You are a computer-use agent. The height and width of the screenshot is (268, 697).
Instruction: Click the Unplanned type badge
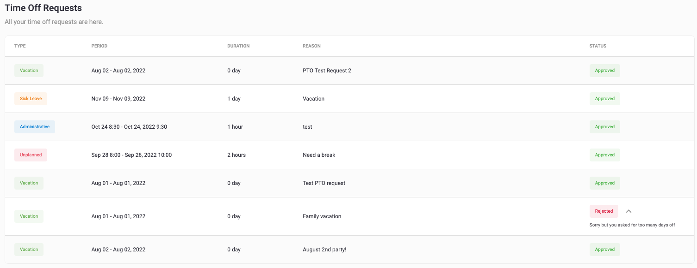31,155
